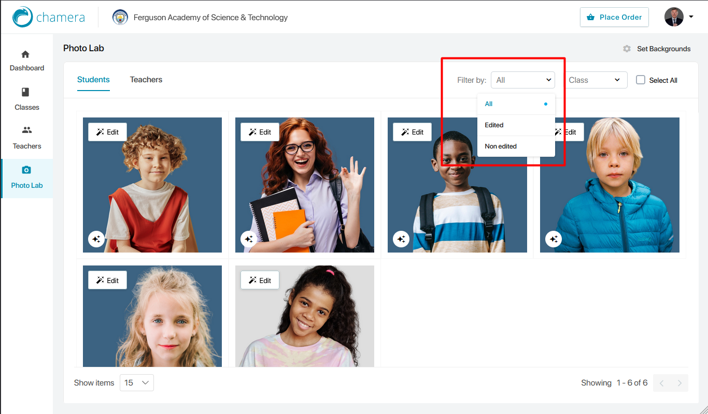Open the Dashboard home icon

25,54
